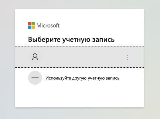Expand more options for the saved account
The image size is (160, 119).
click(127, 57)
